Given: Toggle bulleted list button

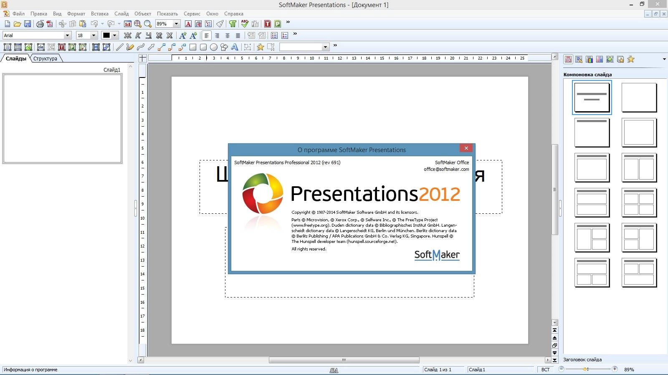Looking at the screenshot, I should click(274, 35).
